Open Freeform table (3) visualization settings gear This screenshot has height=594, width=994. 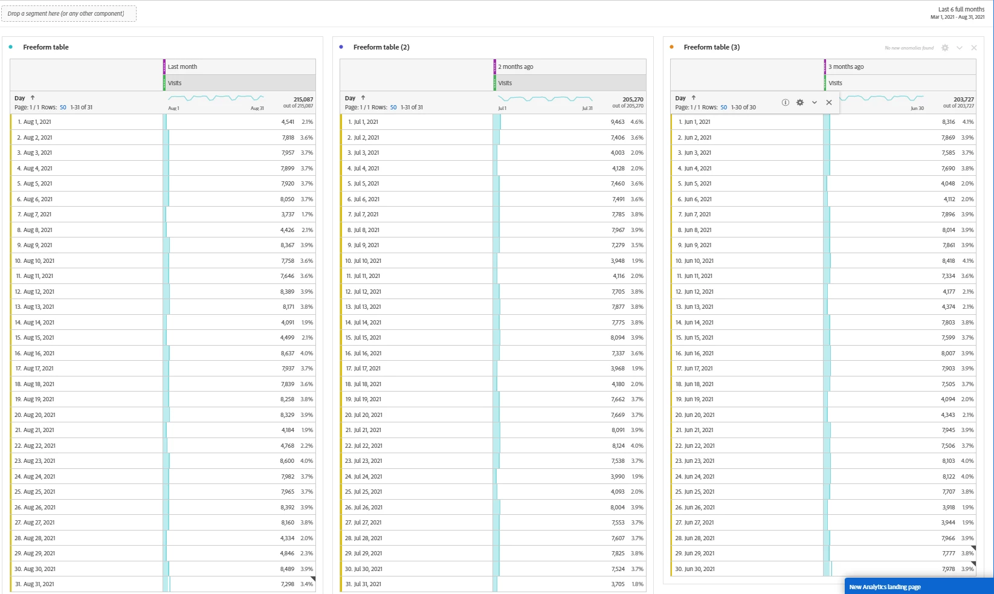(945, 48)
